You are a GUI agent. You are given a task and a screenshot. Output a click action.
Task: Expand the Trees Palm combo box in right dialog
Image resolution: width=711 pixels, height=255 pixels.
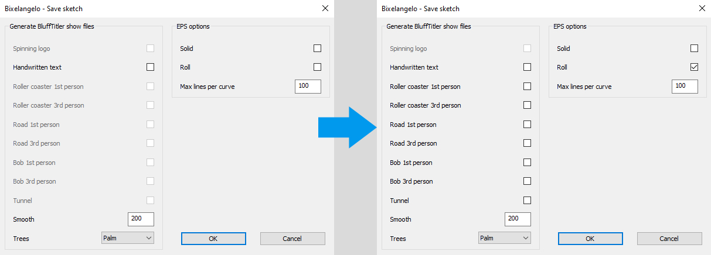505,238
